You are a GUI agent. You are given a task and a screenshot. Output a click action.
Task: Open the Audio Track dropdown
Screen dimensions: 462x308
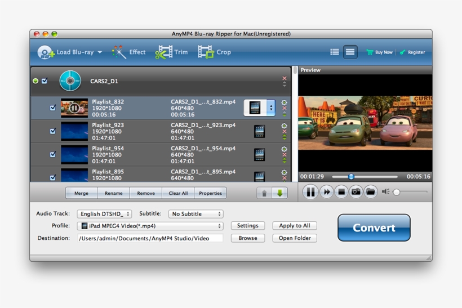pyautogui.click(x=104, y=214)
